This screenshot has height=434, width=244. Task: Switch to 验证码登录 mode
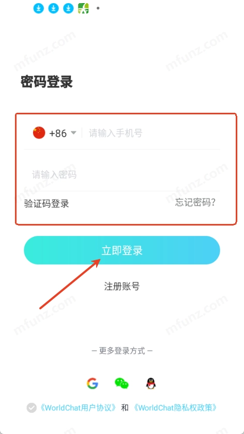coord(47,204)
